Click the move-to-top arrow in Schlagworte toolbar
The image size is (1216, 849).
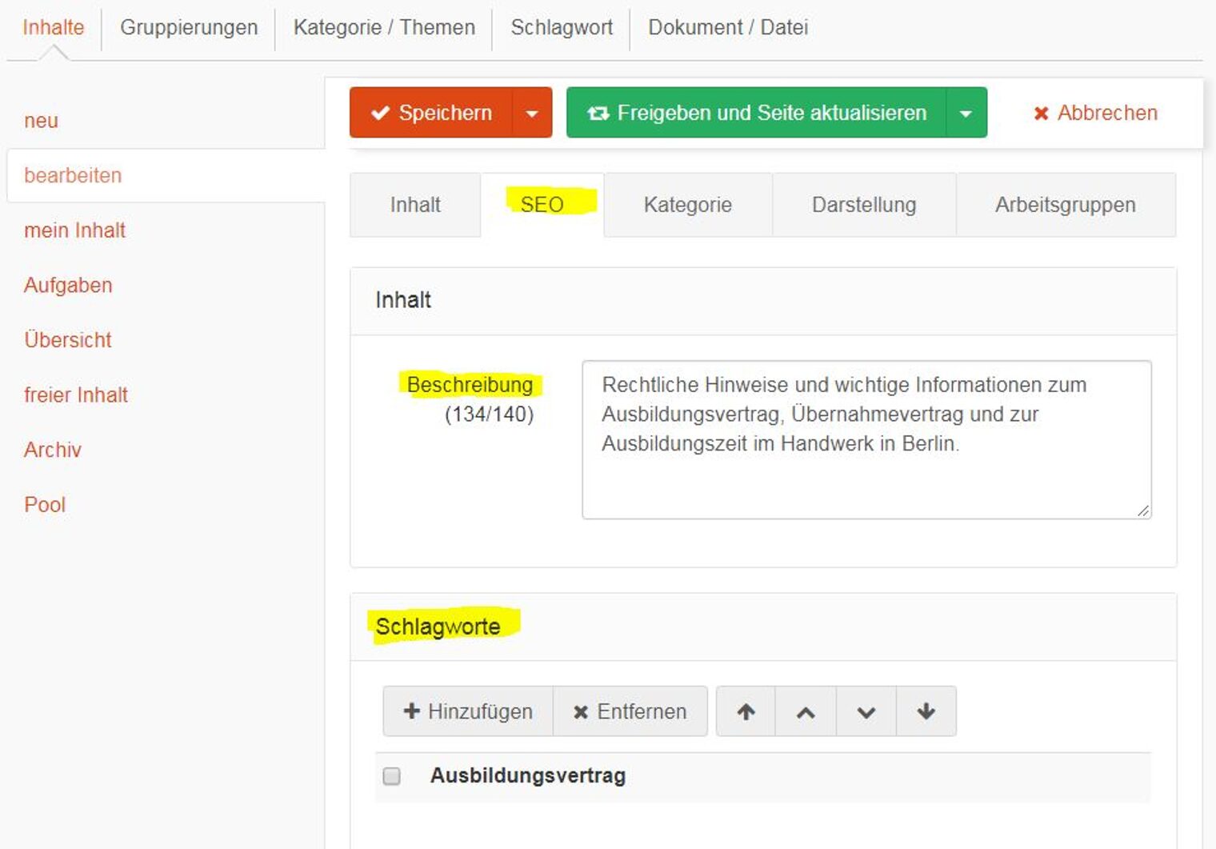pyautogui.click(x=744, y=711)
